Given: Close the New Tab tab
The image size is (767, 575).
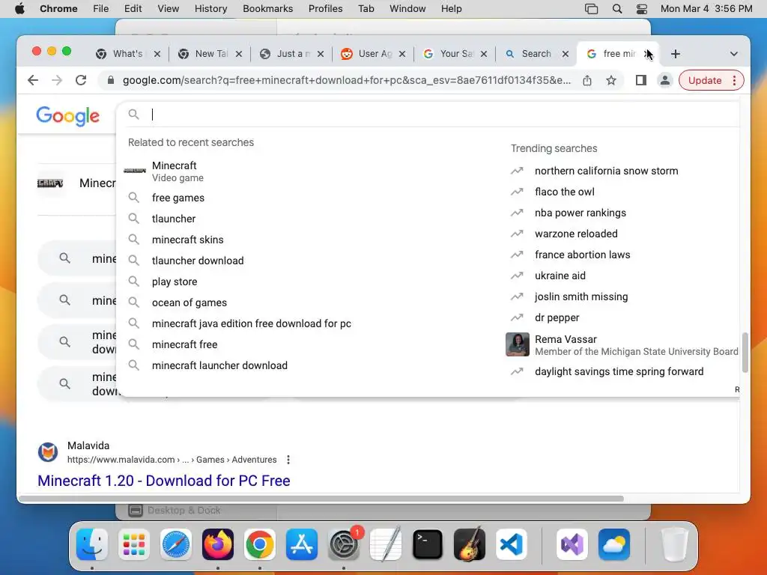Looking at the screenshot, I should coord(239,54).
